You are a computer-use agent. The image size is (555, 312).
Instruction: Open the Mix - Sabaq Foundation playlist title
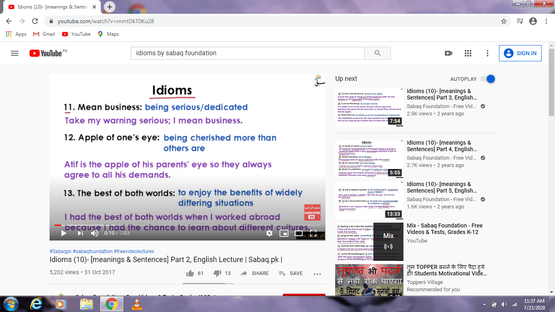[445, 229]
